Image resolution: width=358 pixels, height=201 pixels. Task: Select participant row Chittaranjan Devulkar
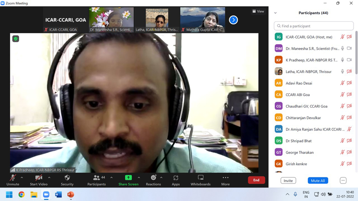(x=313, y=117)
